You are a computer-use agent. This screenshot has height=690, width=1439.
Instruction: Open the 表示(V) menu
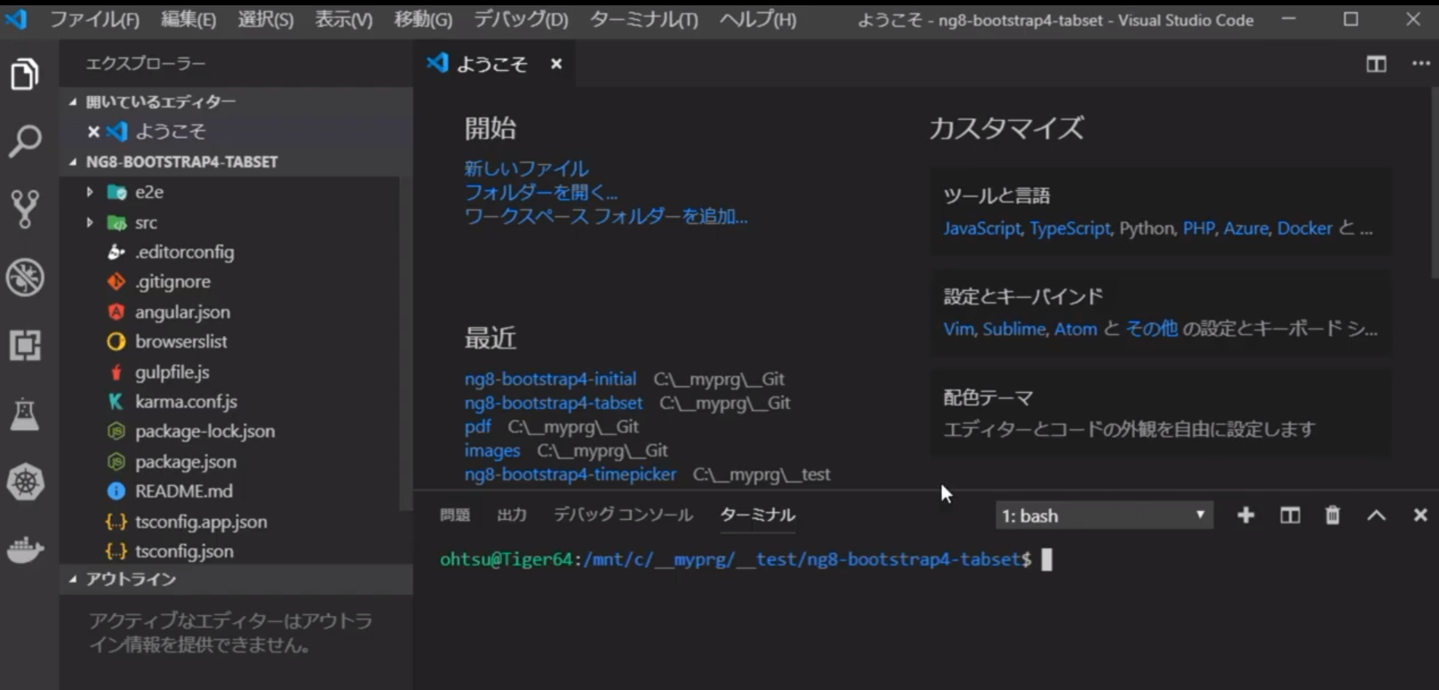point(343,20)
